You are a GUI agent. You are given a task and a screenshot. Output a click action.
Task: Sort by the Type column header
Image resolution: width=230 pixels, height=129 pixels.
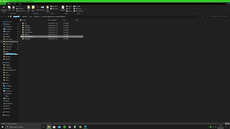64,20
